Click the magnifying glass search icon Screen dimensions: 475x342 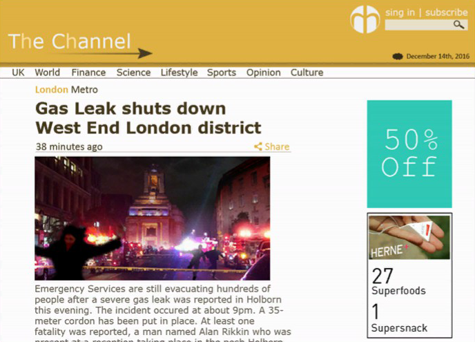458,25
